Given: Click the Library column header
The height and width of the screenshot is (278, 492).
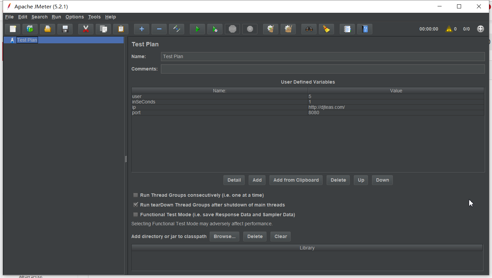Looking at the screenshot, I should (307, 248).
